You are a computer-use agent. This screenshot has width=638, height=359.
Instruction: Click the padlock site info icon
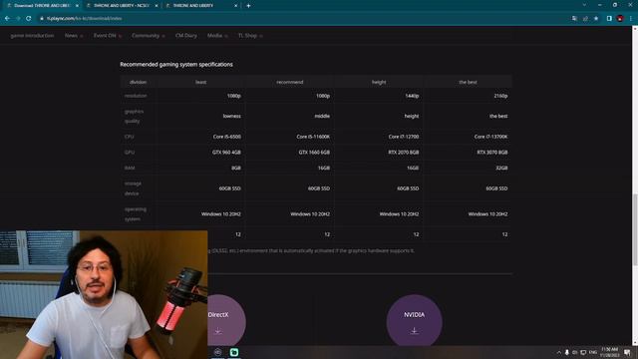[42, 18]
